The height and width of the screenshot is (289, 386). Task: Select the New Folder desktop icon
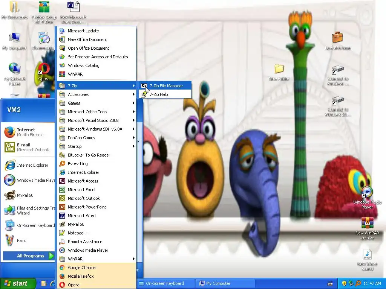[x=279, y=72]
